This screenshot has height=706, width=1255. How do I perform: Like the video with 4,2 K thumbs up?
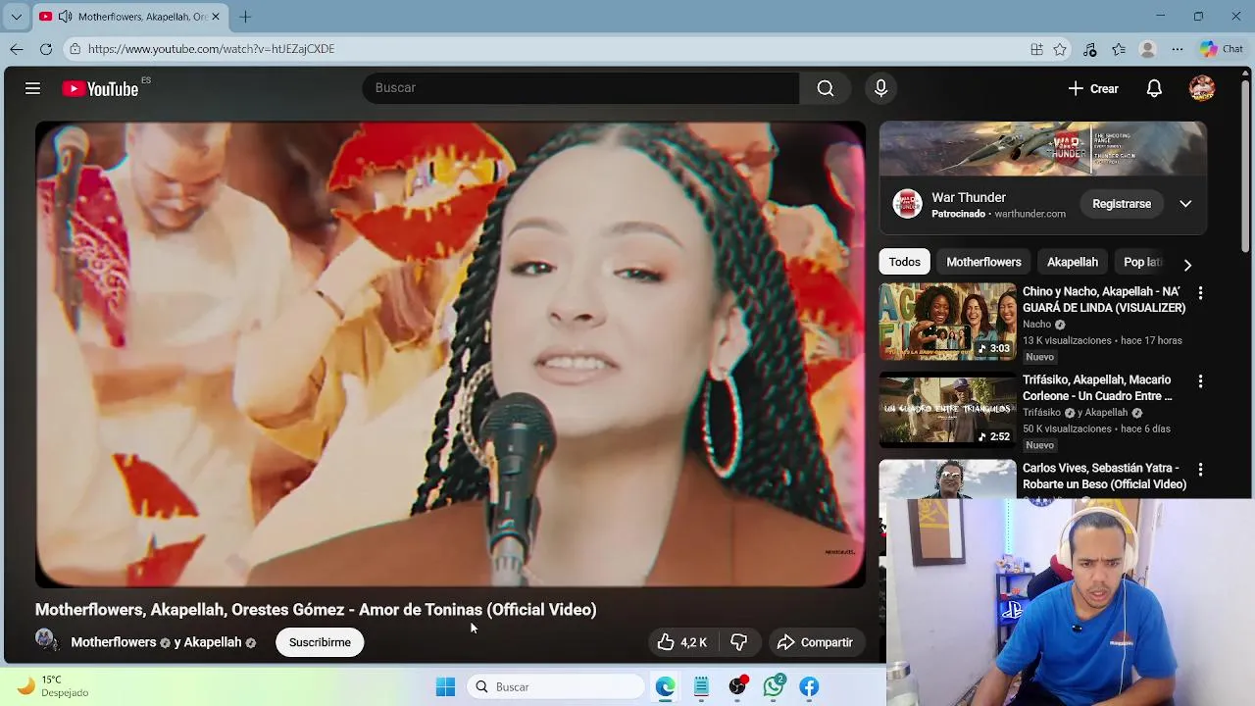[x=682, y=642]
